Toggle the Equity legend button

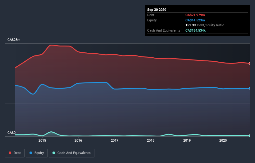[x=37, y=153]
